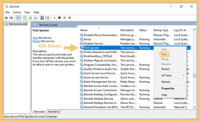Sort by the Startup Type column header
Screen dimensions: 200x122
tap(162, 30)
